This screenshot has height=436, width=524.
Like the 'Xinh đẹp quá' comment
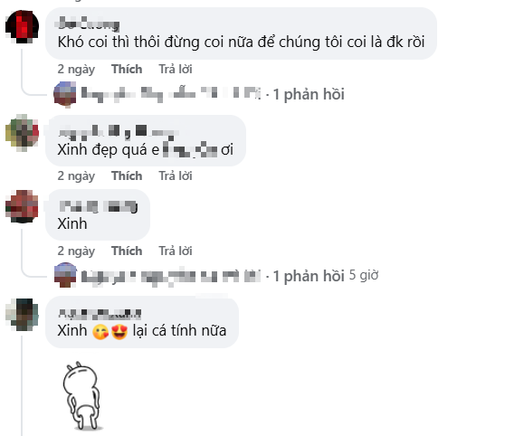[127, 175]
